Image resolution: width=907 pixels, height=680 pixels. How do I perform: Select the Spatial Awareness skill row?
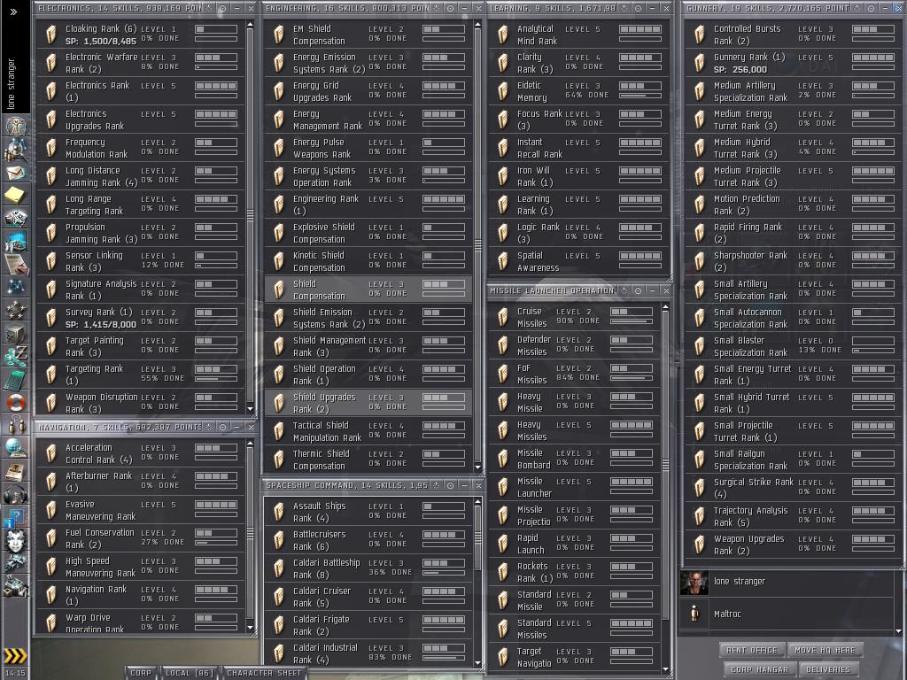[x=578, y=261]
